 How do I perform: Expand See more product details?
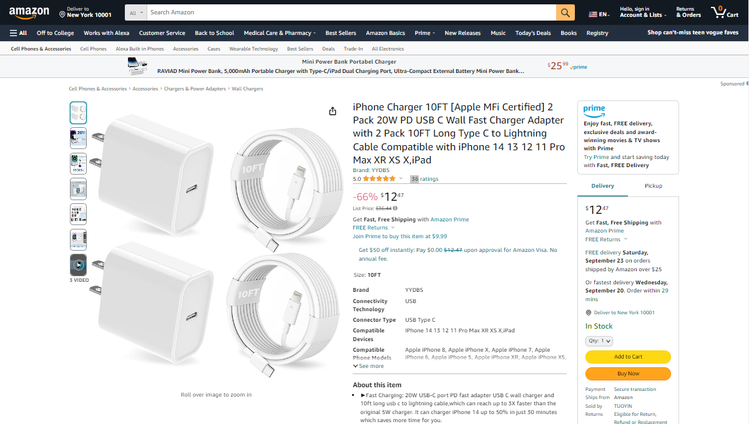[x=368, y=366]
